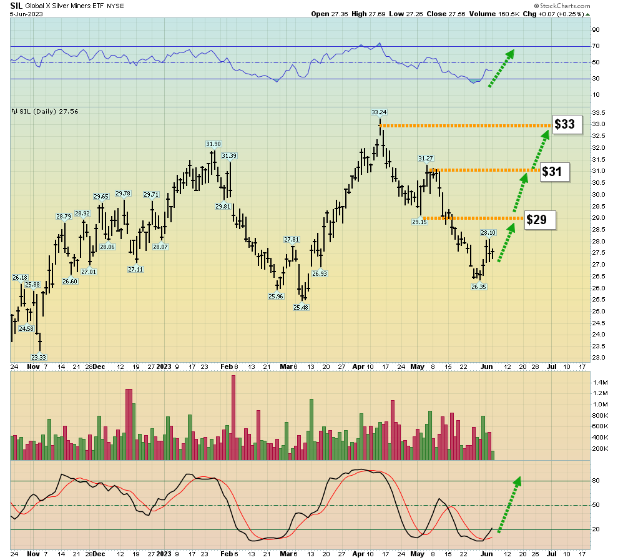
Task: Select the $33 price target box
Action: tap(565, 124)
